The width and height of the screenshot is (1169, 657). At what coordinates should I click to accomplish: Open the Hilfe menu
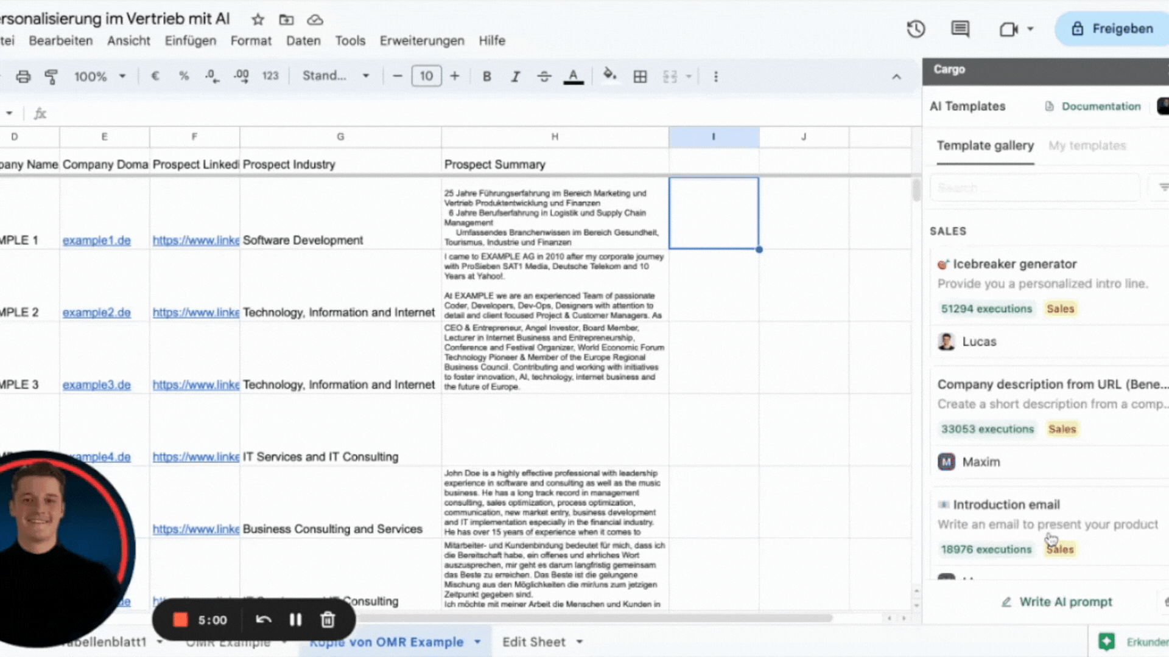[x=492, y=41]
